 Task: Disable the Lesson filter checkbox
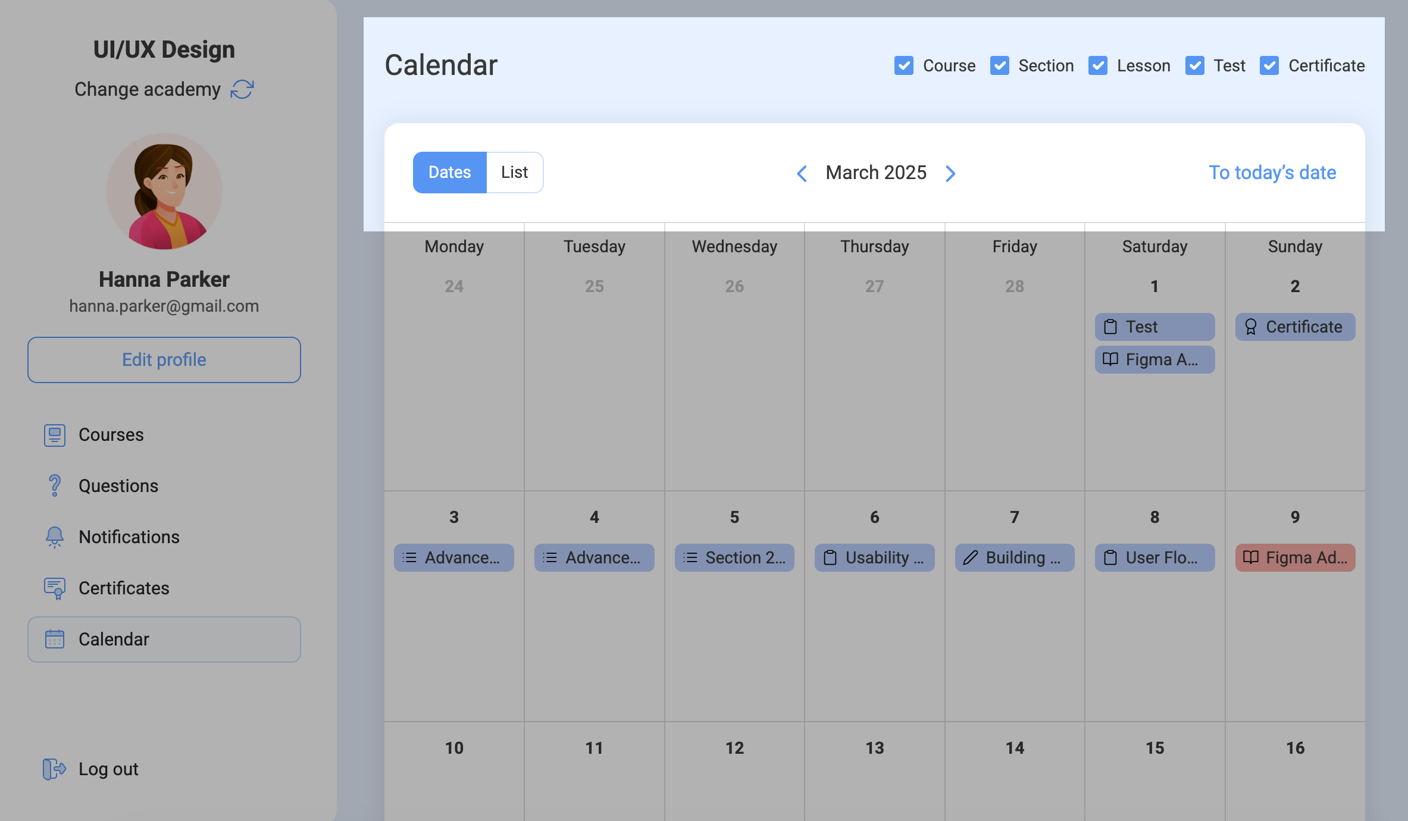coord(1098,65)
